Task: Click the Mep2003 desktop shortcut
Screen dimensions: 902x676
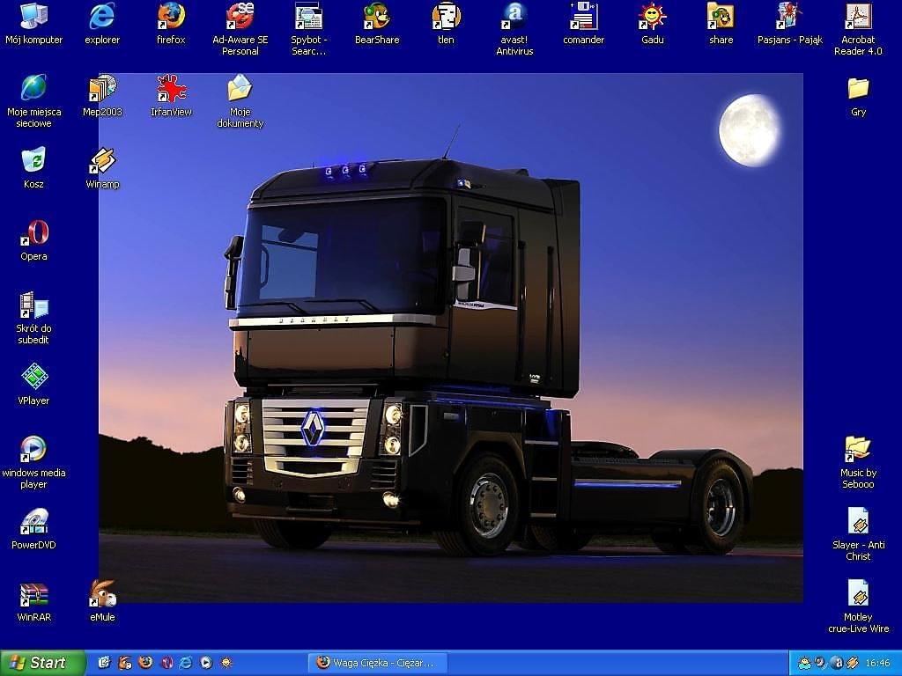Action: [x=102, y=96]
